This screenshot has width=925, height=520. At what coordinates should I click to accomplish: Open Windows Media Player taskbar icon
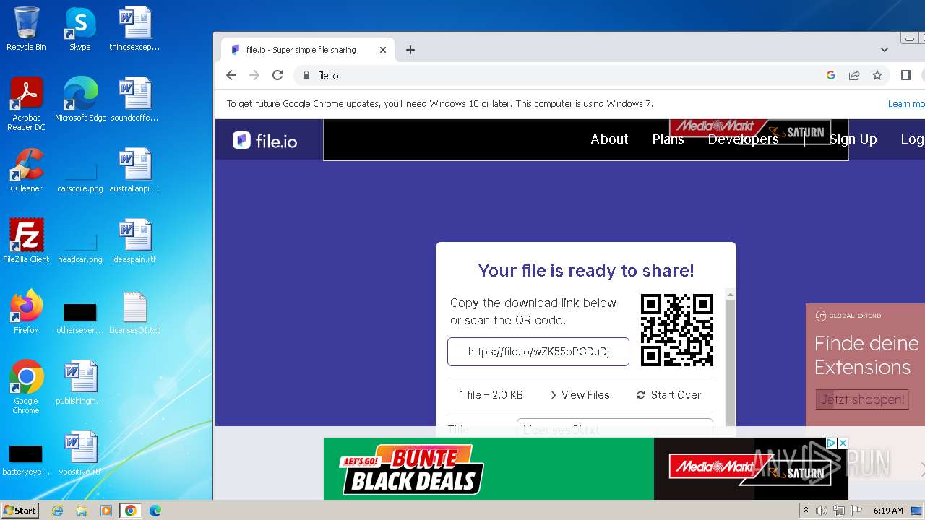[x=106, y=511]
